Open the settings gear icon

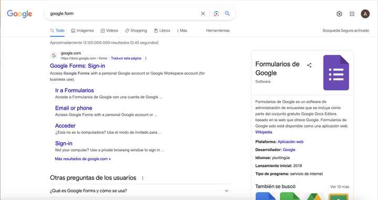pos(339,14)
